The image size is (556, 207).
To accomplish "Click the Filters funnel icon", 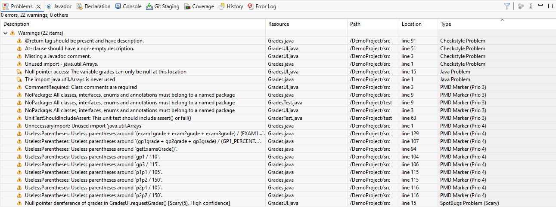I will pyautogui.click(x=507, y=6).
